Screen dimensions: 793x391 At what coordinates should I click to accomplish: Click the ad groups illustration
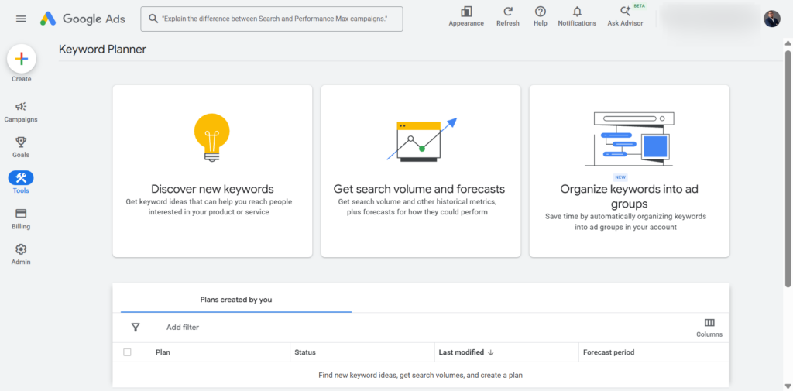point(629,139)
